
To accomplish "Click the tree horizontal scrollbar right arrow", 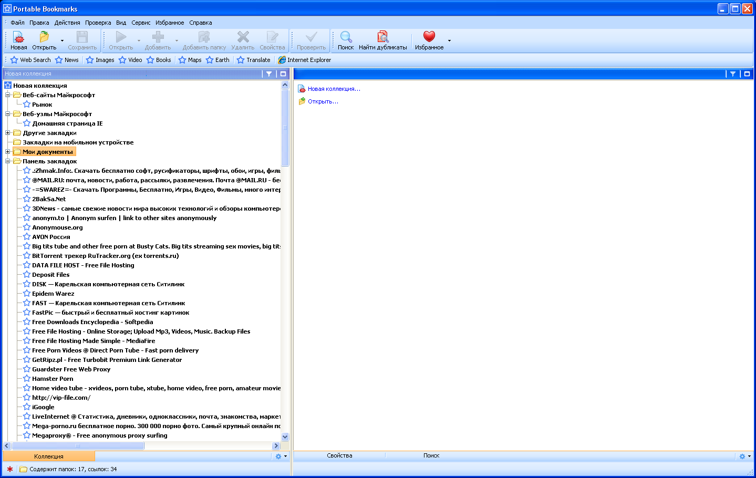I will pos(276,445).
